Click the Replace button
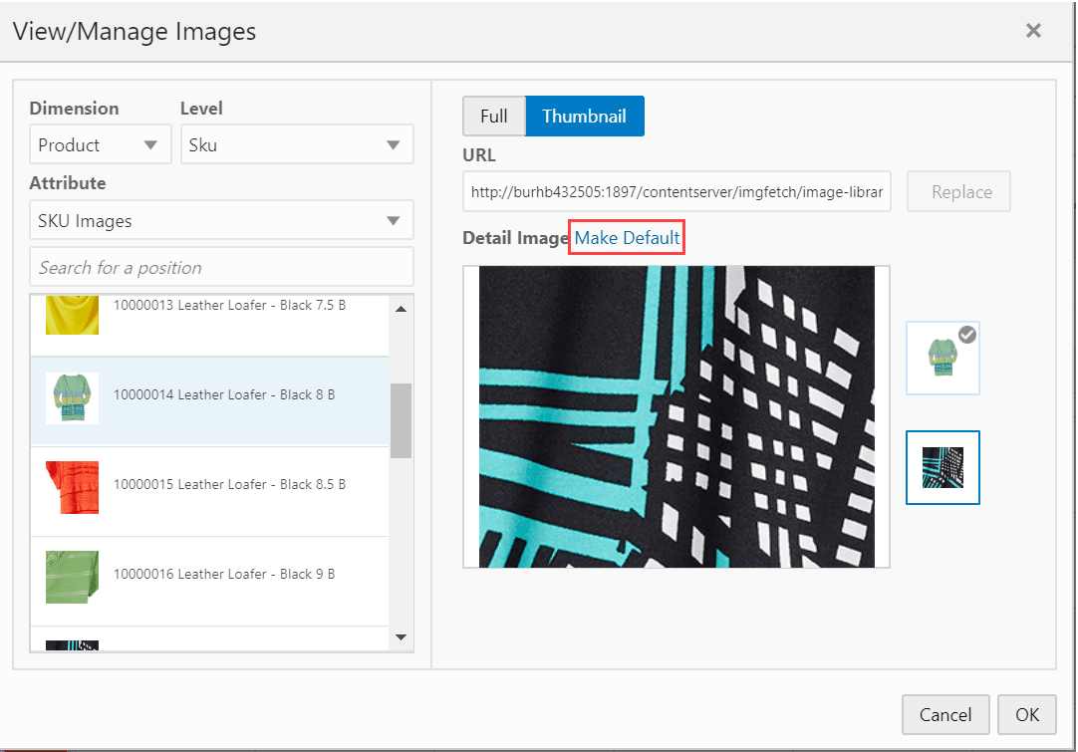The width and height of the screenshot is (1078, 752). pyautogui.click(x=957, y=191)
